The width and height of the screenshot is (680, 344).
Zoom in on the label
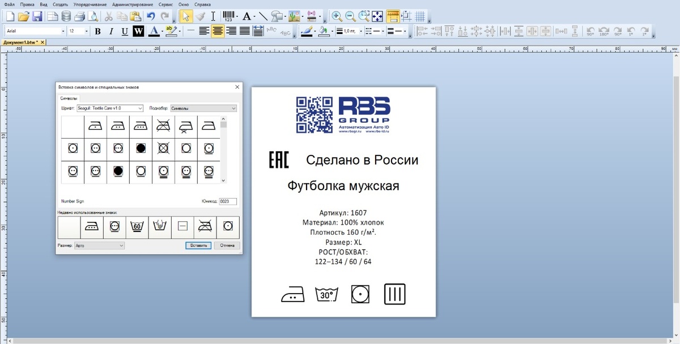[x=337, y=16]
